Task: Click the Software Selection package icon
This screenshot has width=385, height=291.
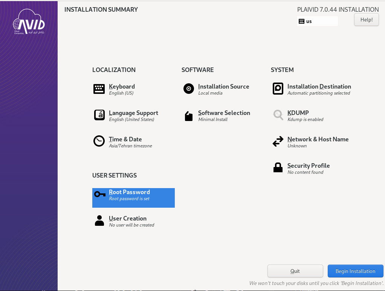Action: coord(189,116)
